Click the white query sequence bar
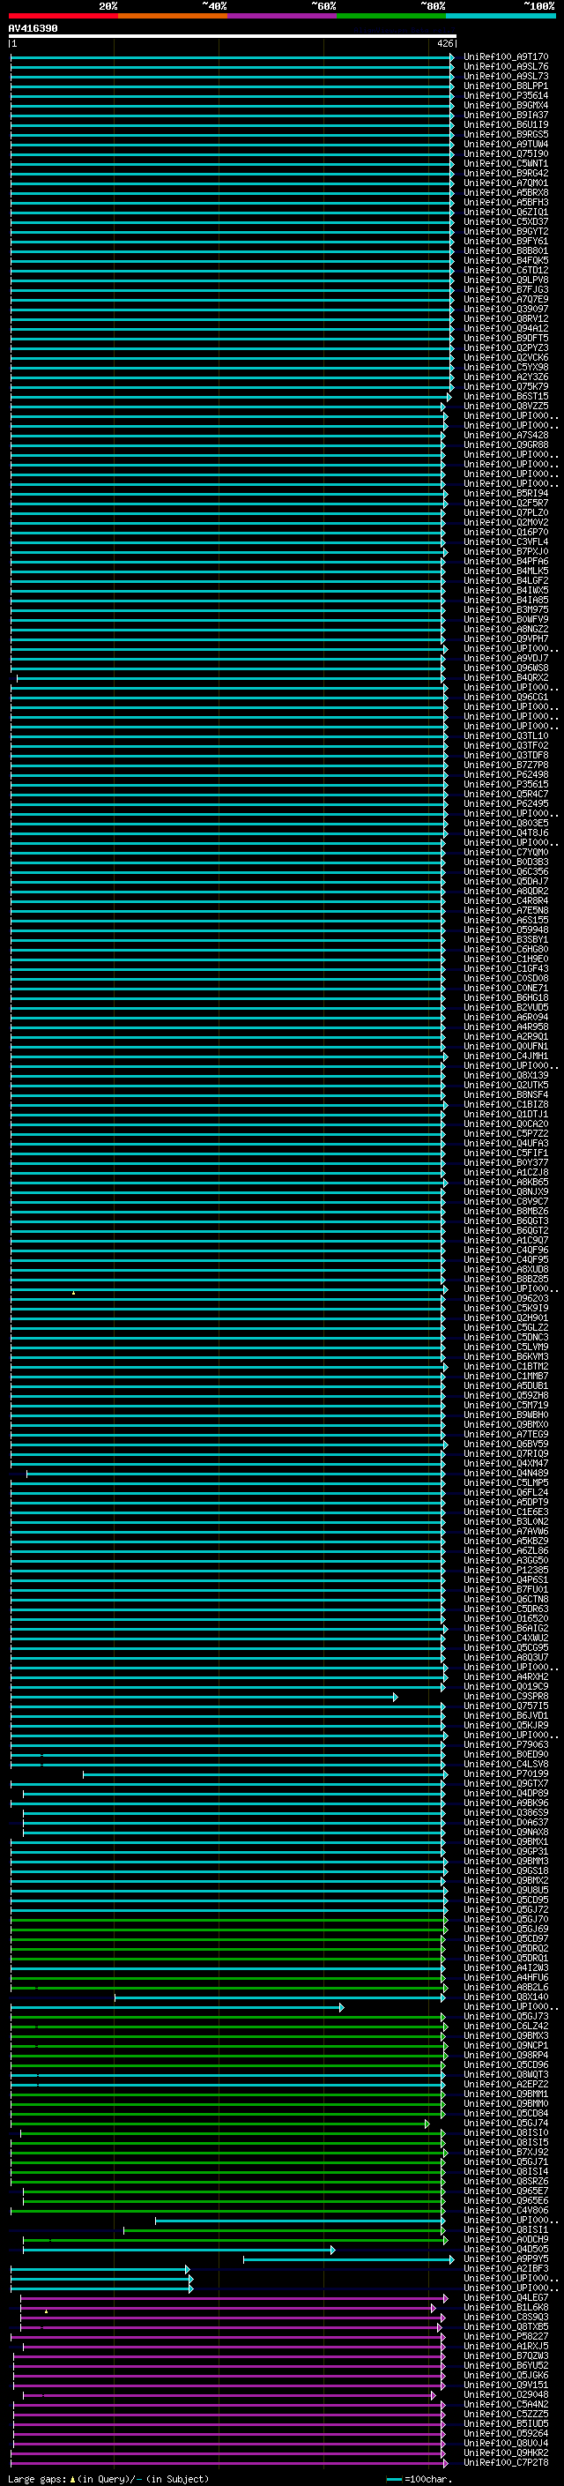This screenshot has height=2486, width=564. [x=233, y=37]
